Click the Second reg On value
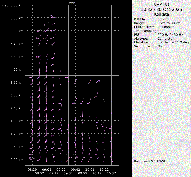Image resolution: width=191 pixels, height=177 pixels. (x=160, y=46)
